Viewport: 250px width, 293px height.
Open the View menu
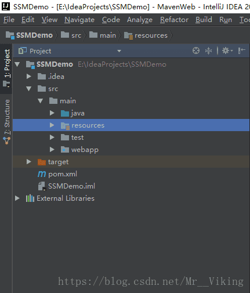point(49,20)
